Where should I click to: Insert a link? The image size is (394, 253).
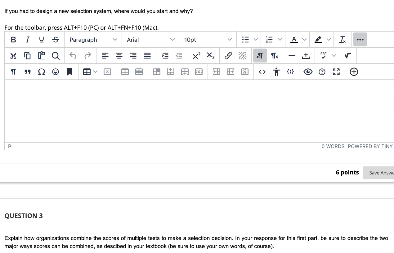228,55
